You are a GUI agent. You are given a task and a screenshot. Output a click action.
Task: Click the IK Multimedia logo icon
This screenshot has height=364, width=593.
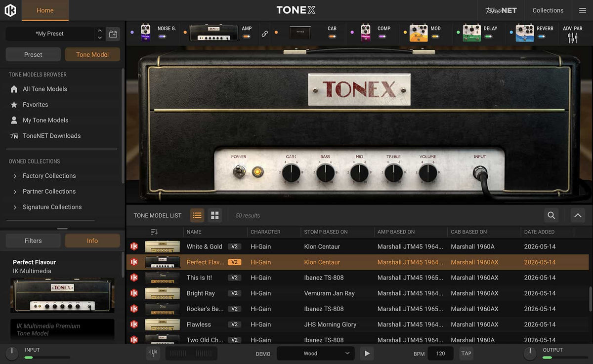click(x=10, y=10)
